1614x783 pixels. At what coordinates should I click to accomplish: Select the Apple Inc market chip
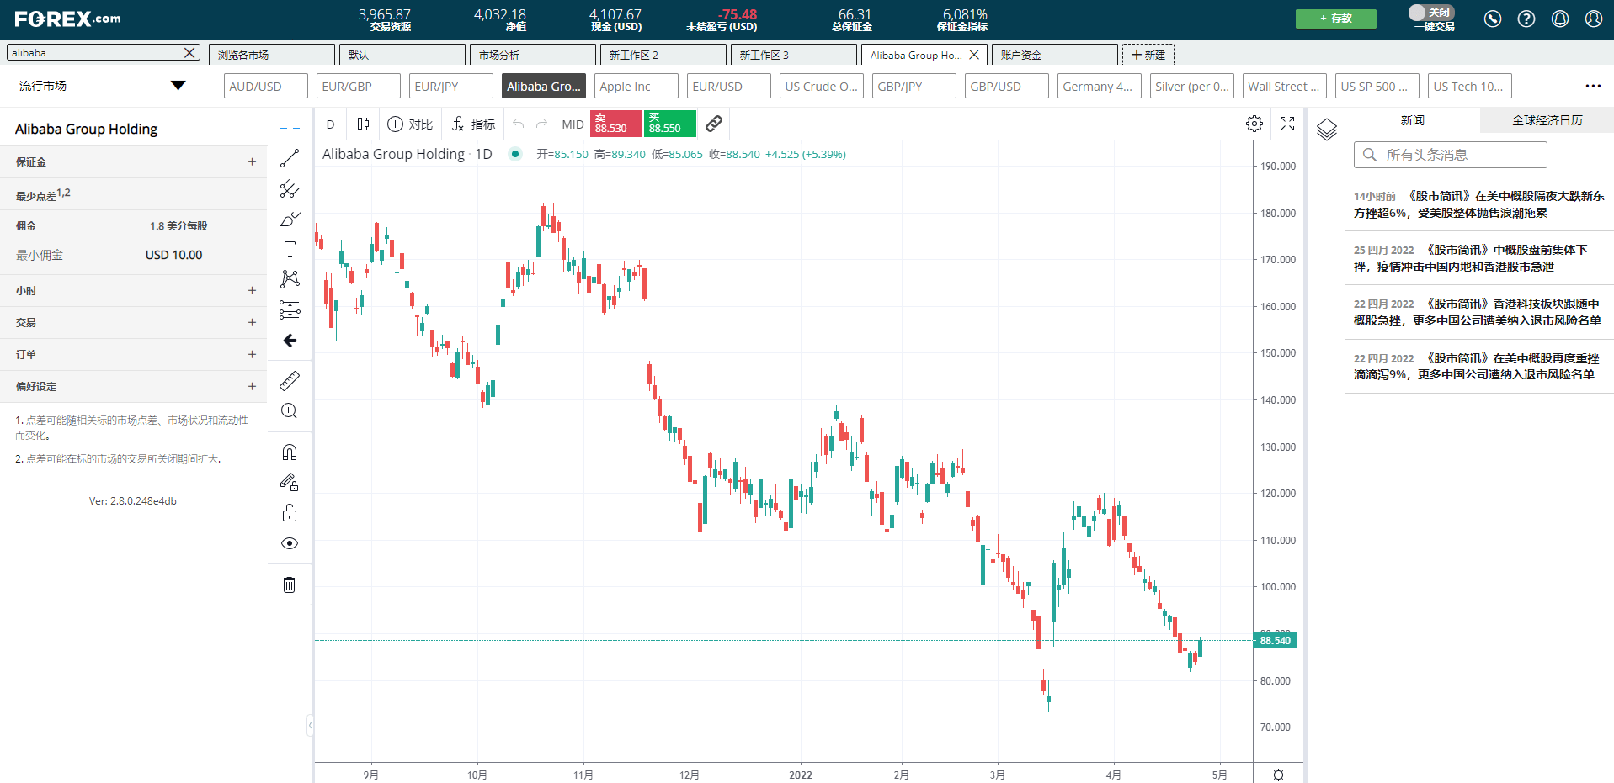coord(636,86)
